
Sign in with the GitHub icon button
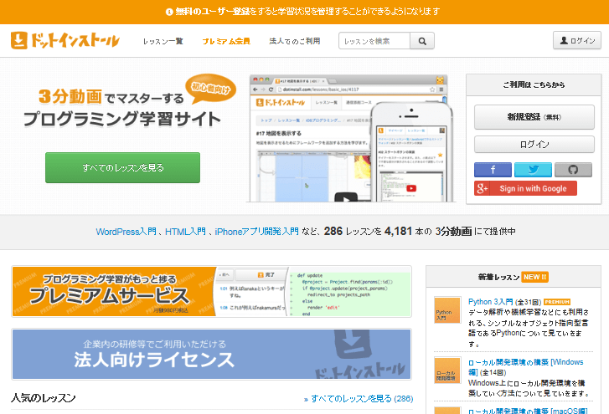click(x=573, y=170)
